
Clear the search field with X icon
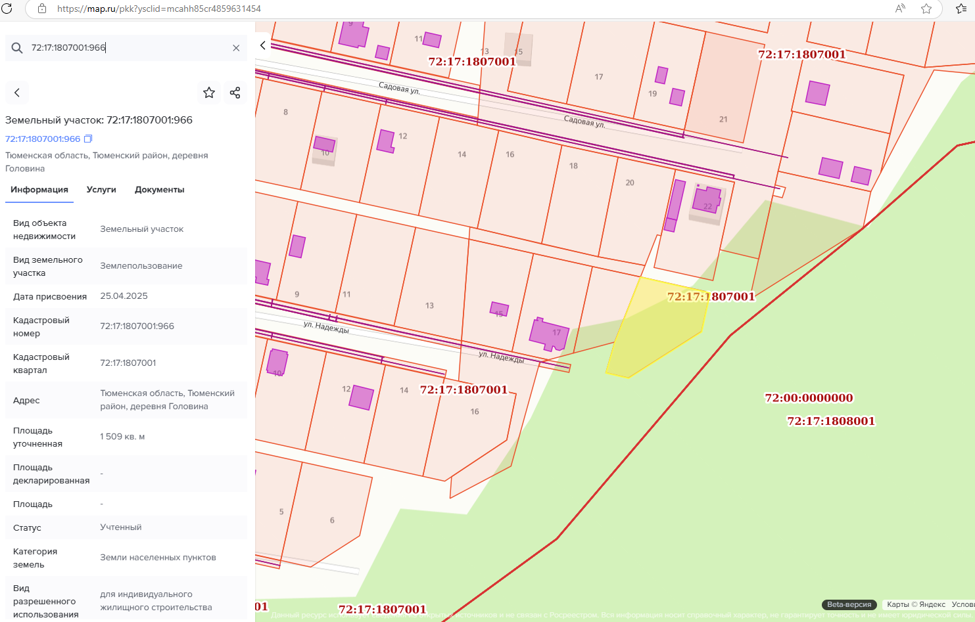(x=236, y=48)
